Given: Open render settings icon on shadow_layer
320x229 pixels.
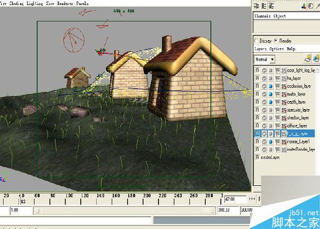Looking at the screenshot, I should click(x=284, y=118).
